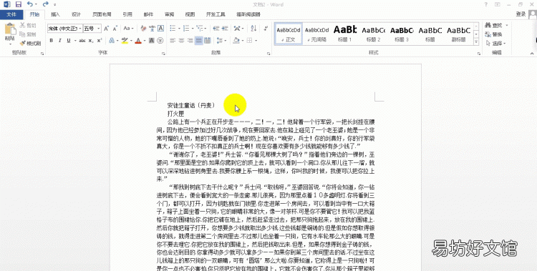Click 替换 Replace button

(494, 34)
